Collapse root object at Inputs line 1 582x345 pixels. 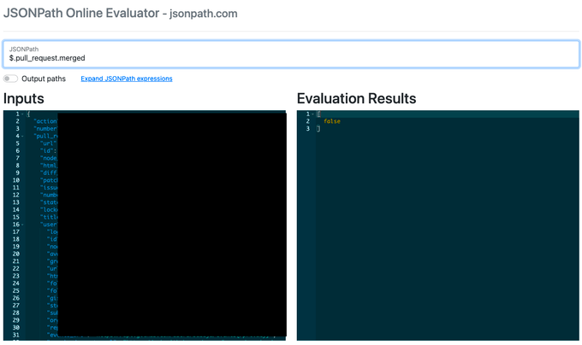(x=23, y=114)
